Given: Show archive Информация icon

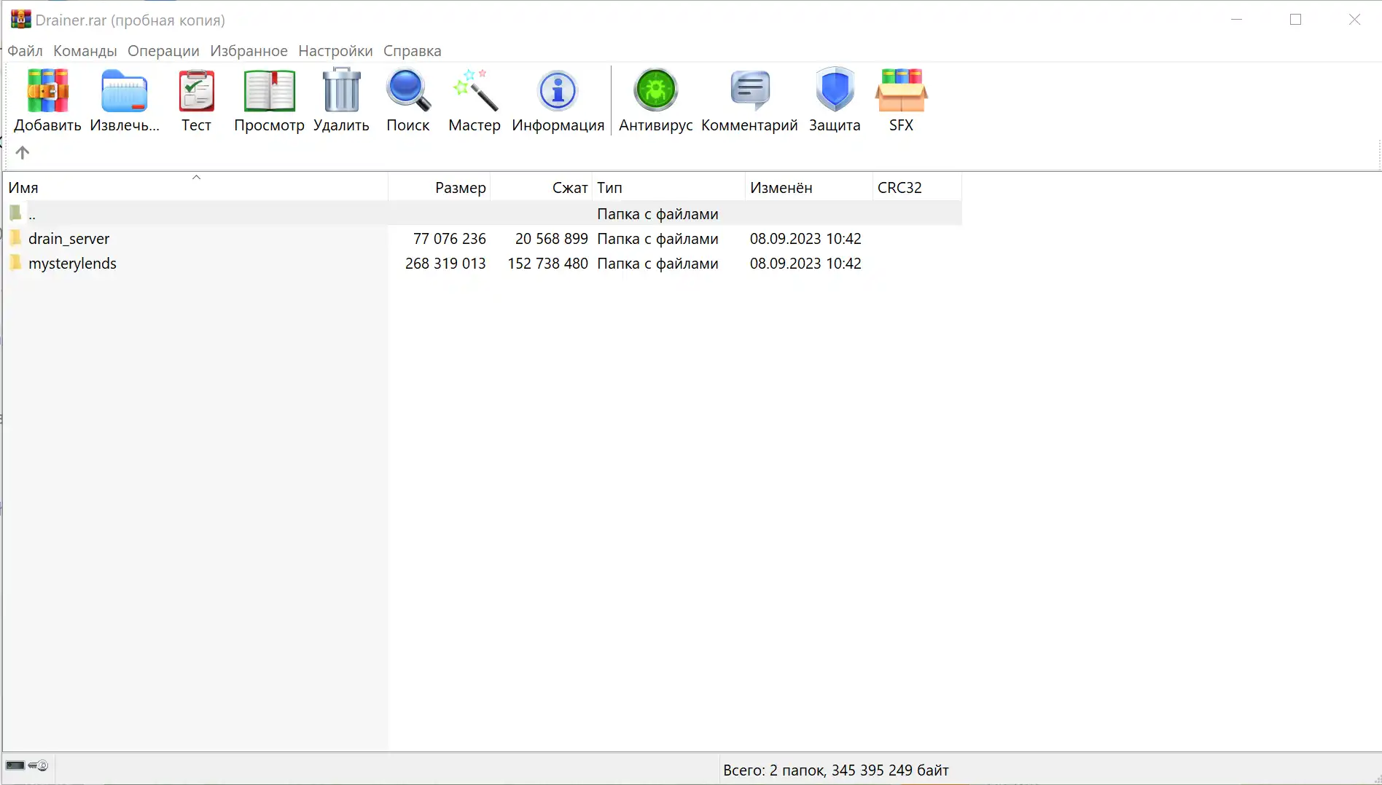Looking at the screenshot, I should [x=558, y=90].
